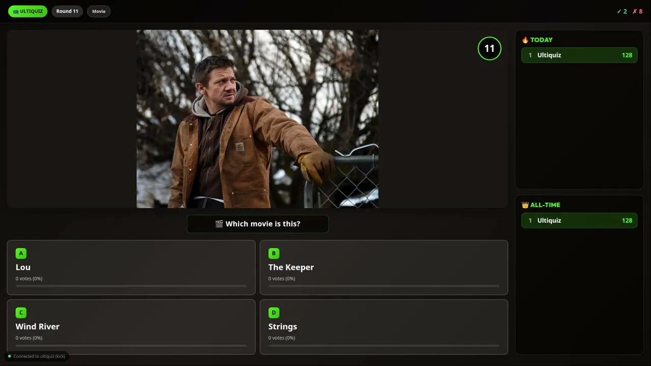The image size is (651, 366).
Task: Click the movie still image
Action: click(257, 119)
